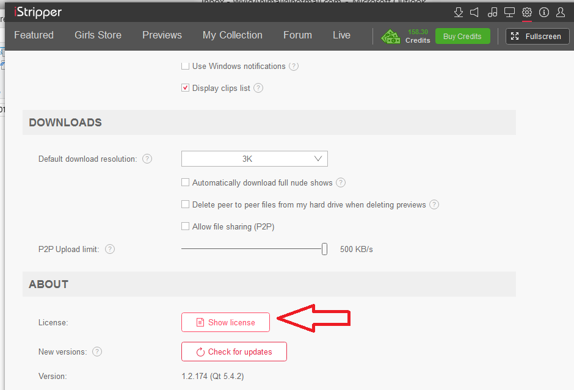Open the settings gear icon

[x=527, y=12]
